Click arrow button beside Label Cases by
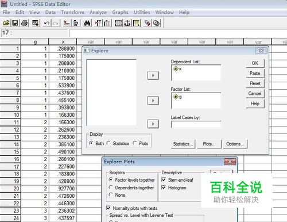The width and height of the screenshot is (287, 222). (x=153, y=124)
